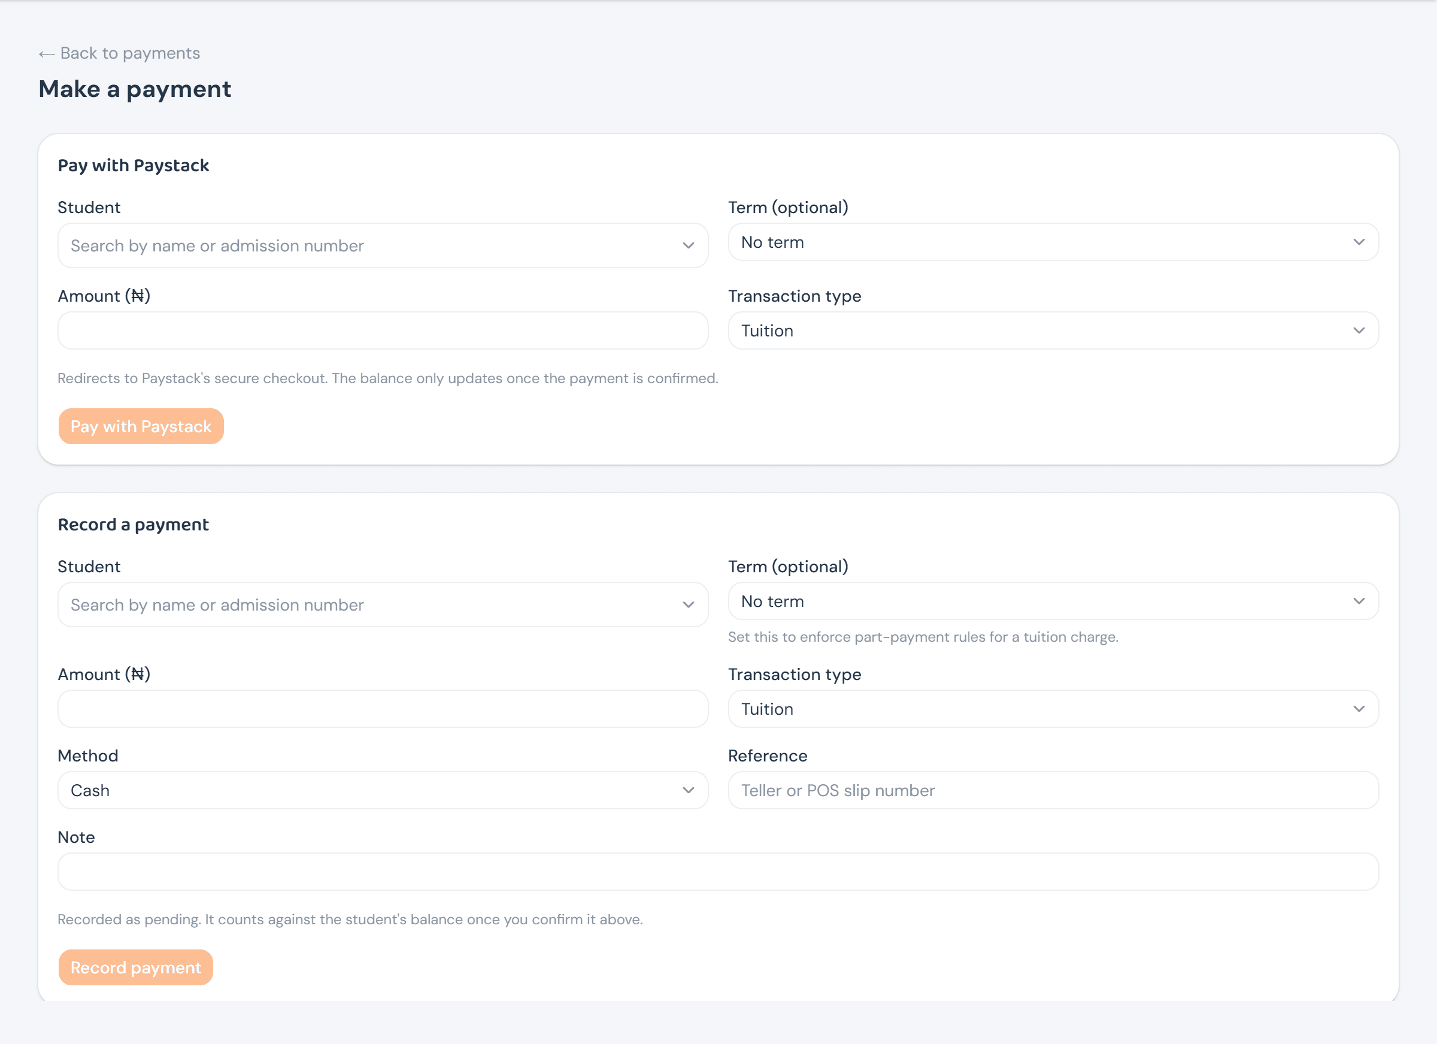Click the 'Pay with Paystack' section title

133,165
